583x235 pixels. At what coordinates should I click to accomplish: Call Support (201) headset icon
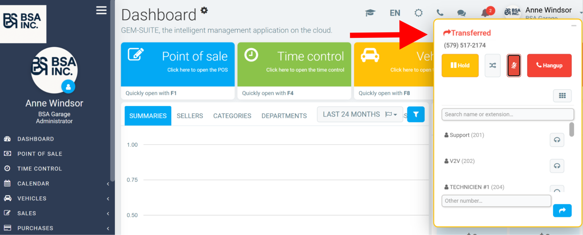(557, 140)
